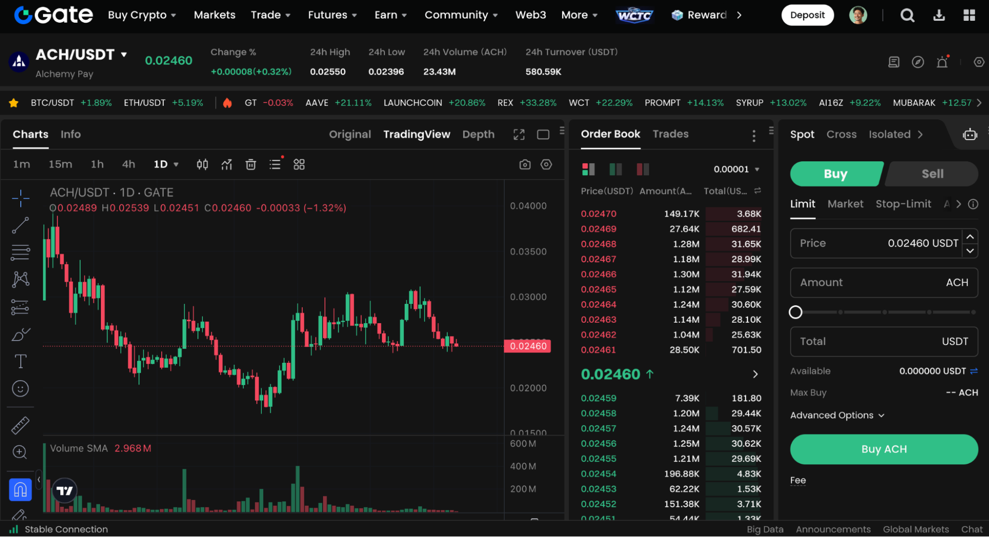Open the emoji sticker tool
The width and height of the screenshot is (989, 537).
tap(20, 389)
